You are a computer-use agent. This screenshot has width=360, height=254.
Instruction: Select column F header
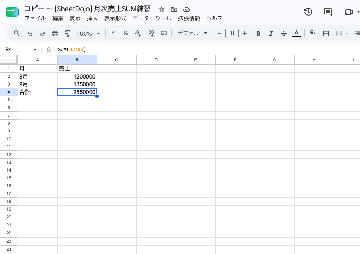[x=235, y=60]
